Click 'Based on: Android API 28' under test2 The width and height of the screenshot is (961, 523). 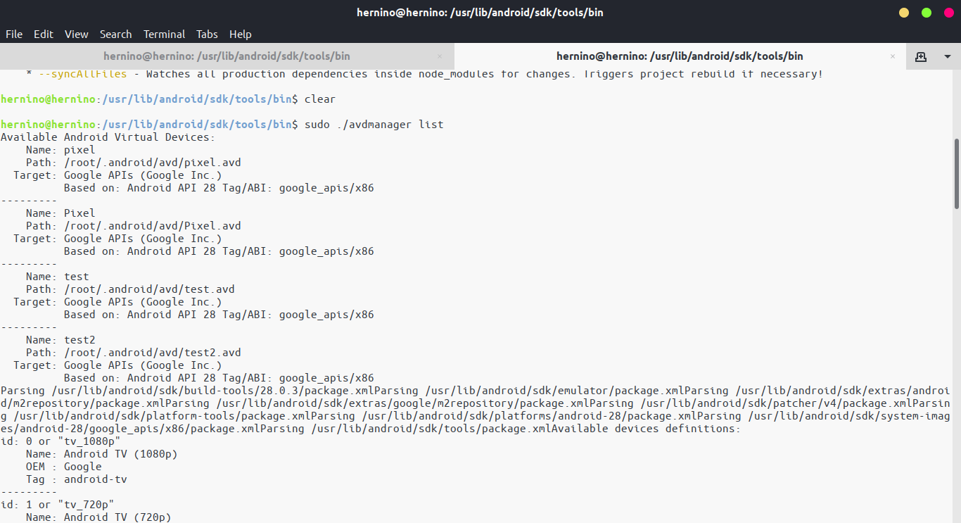[x=219, y=378]
